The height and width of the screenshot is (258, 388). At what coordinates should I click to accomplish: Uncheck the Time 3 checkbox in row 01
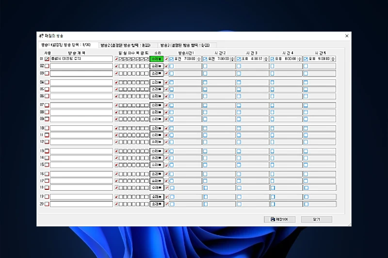pos(239,59)
